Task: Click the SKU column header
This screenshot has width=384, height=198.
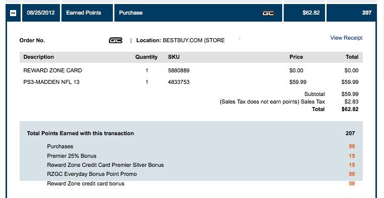Action: 174,57
